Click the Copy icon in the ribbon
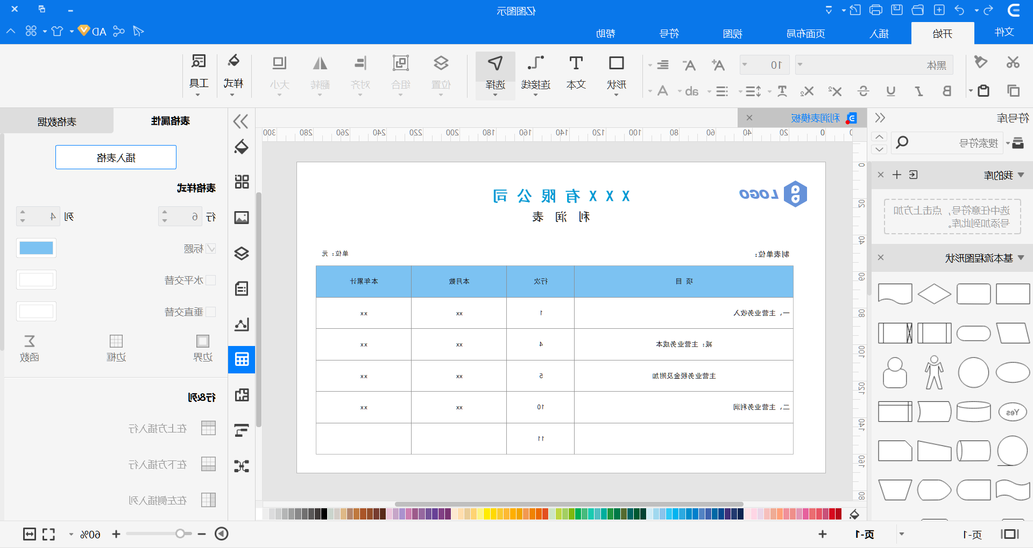This screenshot has height=548, width=1033. coord(1014,91)
